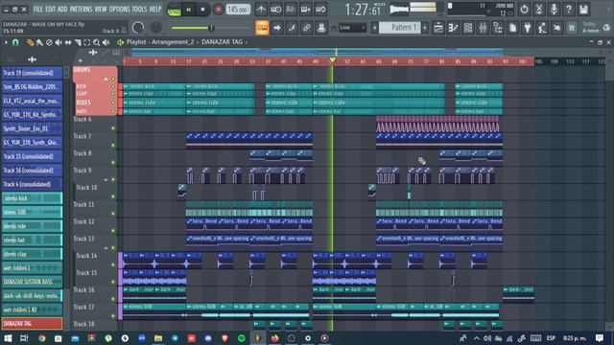Screen dimensions: 614x345
Task: Toggle the loop recording icon
Action: point(320,9)
